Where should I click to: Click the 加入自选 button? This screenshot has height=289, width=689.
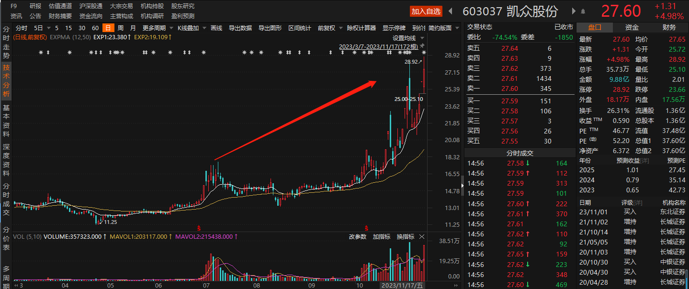coord(426,11)
